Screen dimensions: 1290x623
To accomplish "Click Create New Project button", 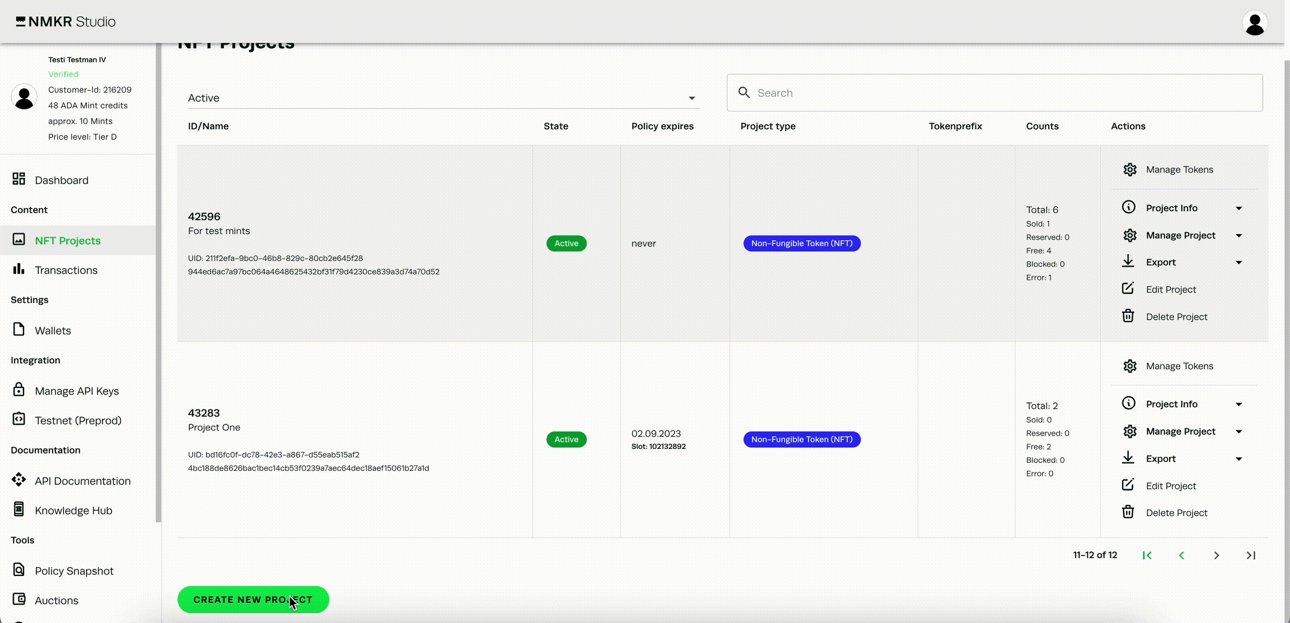I will tap(253, 599).
